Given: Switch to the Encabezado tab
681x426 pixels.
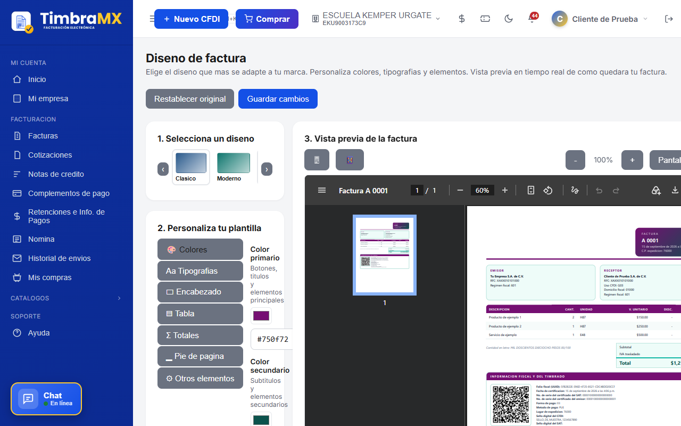Looking at the screenshot, I should pyautogui.click(x=200, y=292).
